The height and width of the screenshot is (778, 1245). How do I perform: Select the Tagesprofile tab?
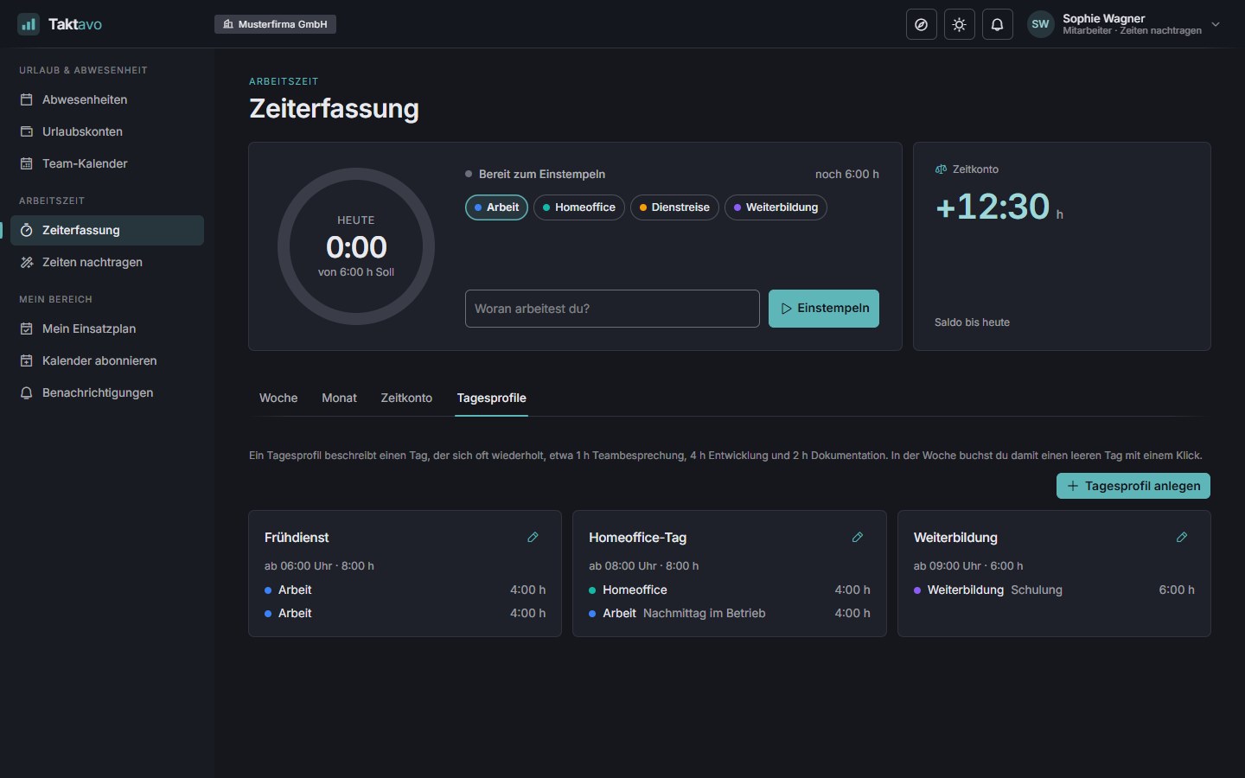[491, 398]
